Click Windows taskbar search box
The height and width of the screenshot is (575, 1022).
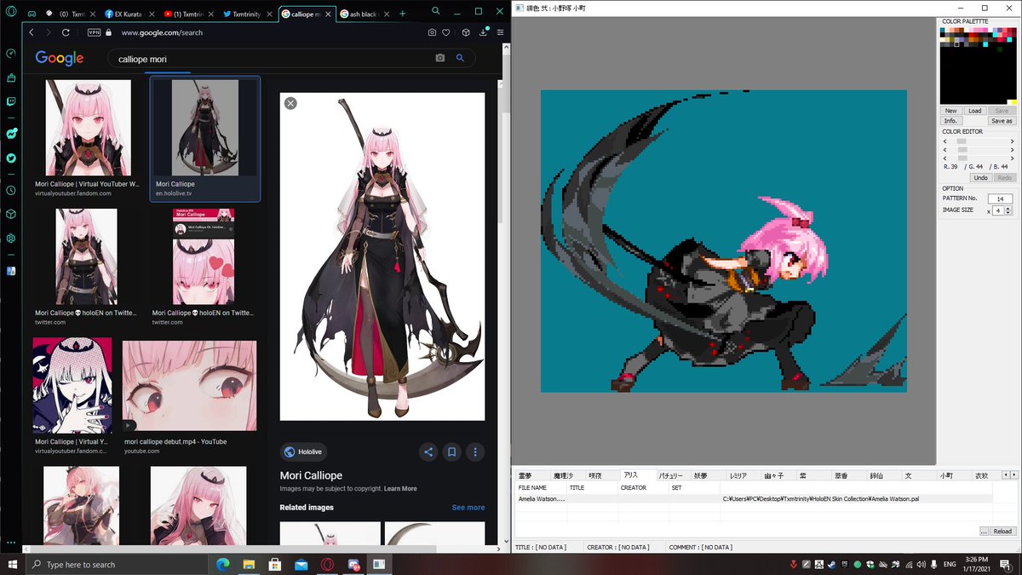click(118, 564)
